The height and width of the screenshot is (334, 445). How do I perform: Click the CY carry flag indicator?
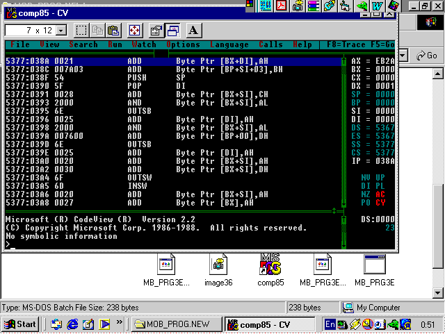pos(380,203)
